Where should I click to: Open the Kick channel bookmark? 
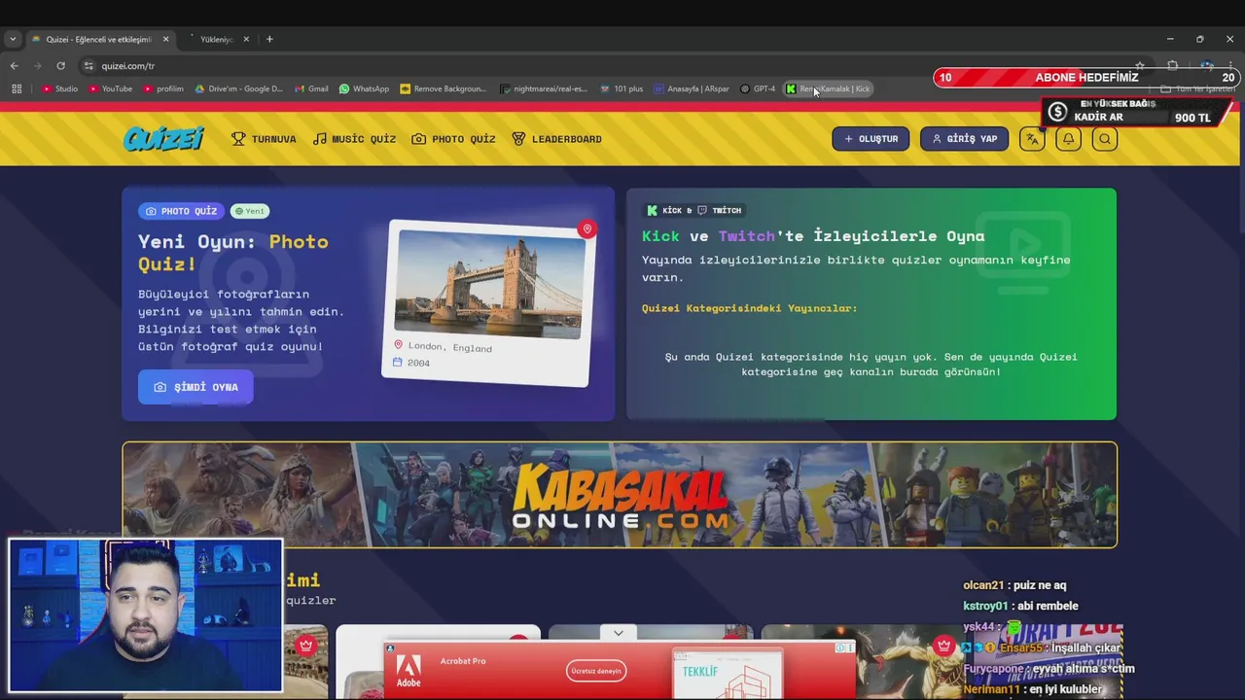pos(828,88)
